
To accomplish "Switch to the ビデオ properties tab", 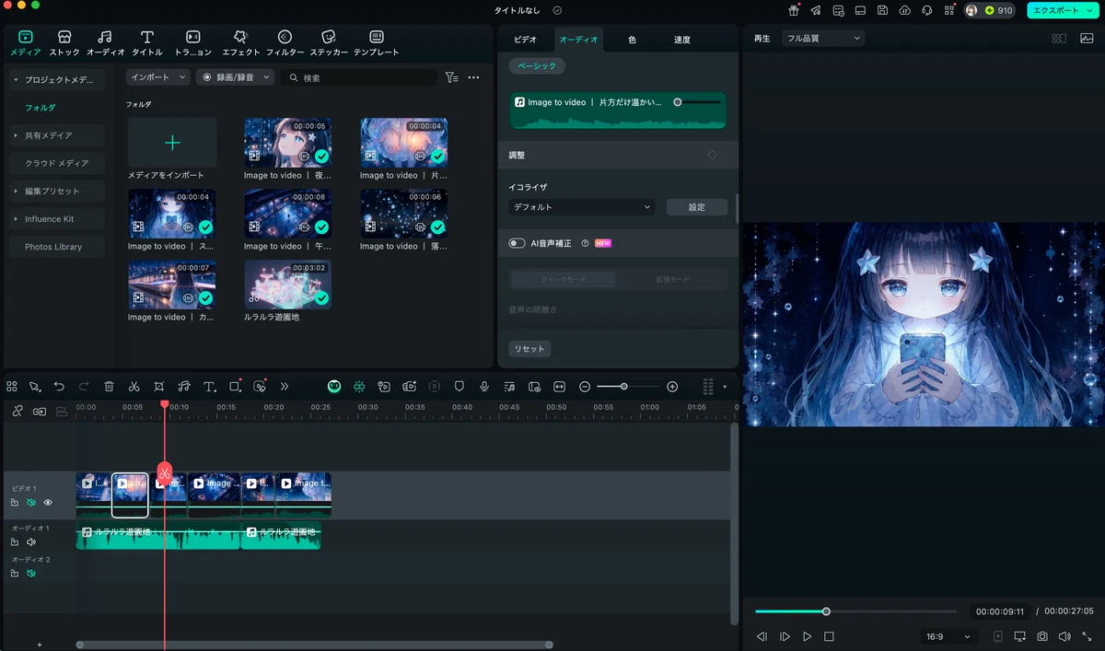I will [526, 40].
